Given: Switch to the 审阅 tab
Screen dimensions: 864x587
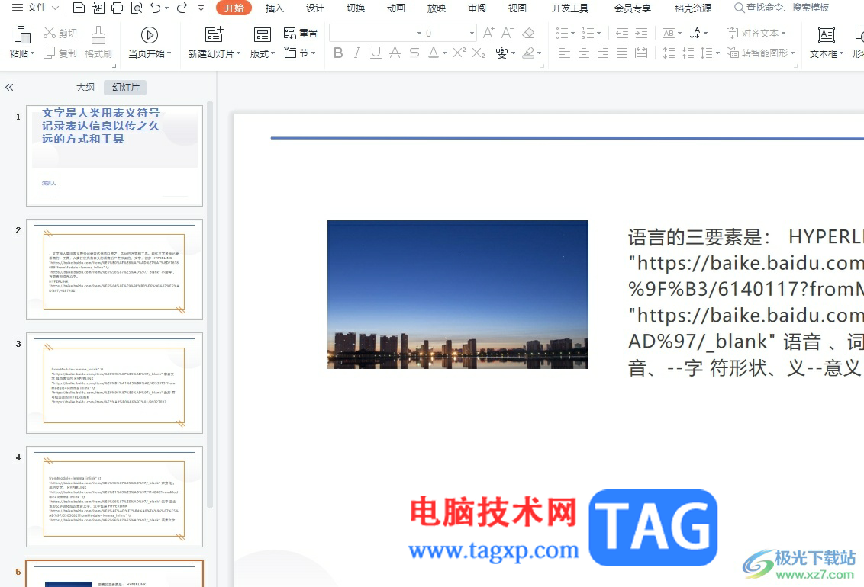Looking at the screenshot, I should [x=476, y=8].
